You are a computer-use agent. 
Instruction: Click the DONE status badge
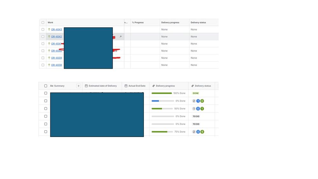point(196,93)
